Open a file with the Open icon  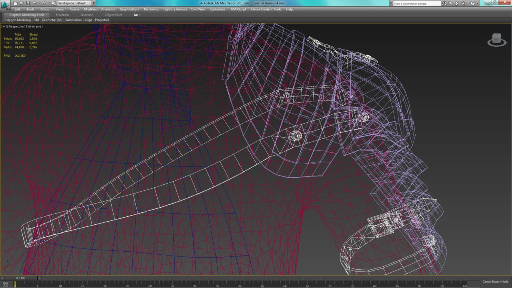[x=22, y=3]
